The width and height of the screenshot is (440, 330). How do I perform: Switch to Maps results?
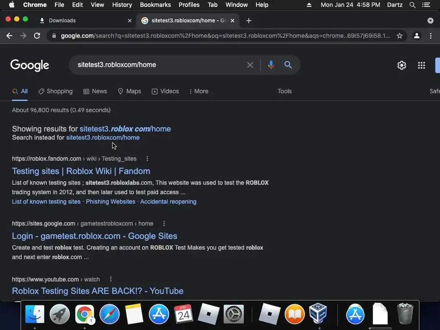coord(129,91)
